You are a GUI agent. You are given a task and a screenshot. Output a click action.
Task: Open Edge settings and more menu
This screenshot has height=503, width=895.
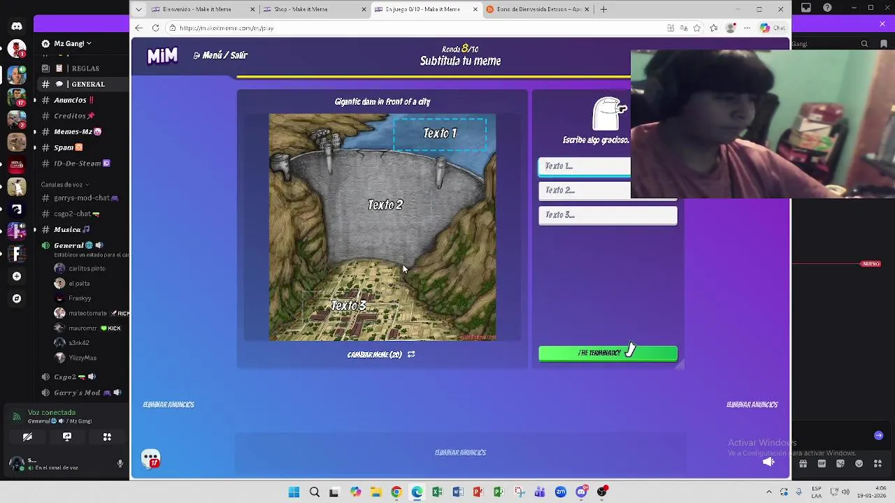tap(747, 28)
